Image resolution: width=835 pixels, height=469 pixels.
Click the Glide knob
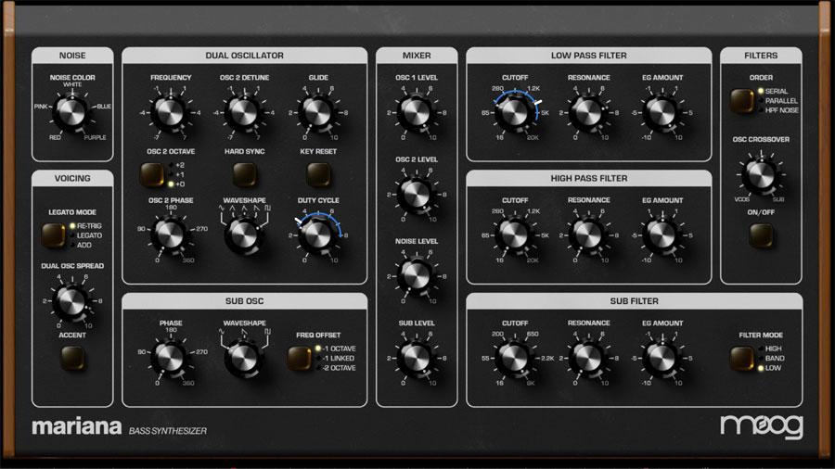pos(318,112)
